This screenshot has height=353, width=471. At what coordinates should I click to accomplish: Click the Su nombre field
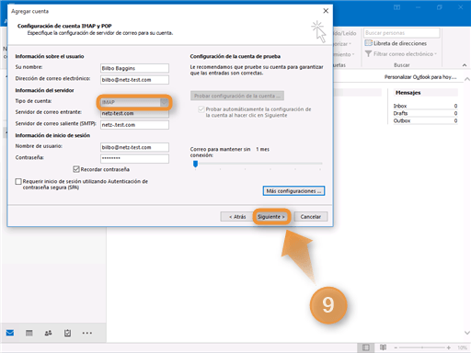coord(134,68)
